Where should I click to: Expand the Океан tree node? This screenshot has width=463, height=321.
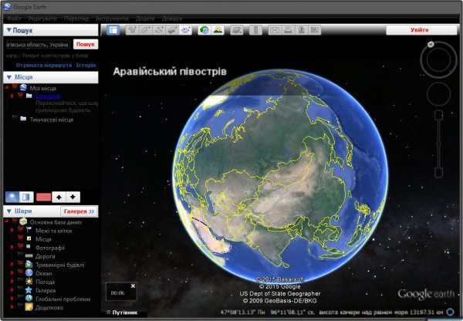click(12, 273)
